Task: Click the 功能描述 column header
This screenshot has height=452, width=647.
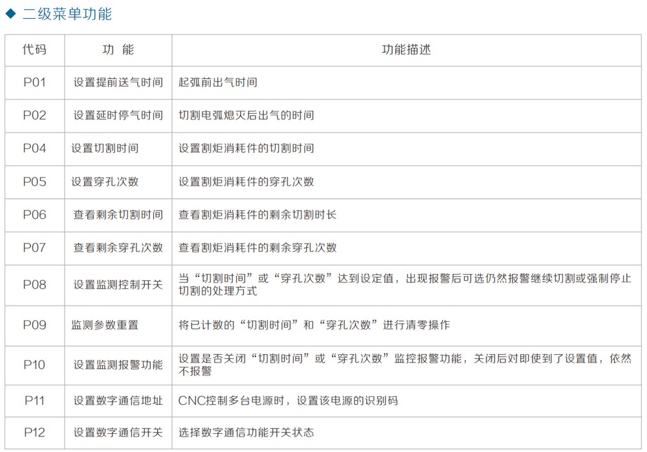Action: [406, 50]
